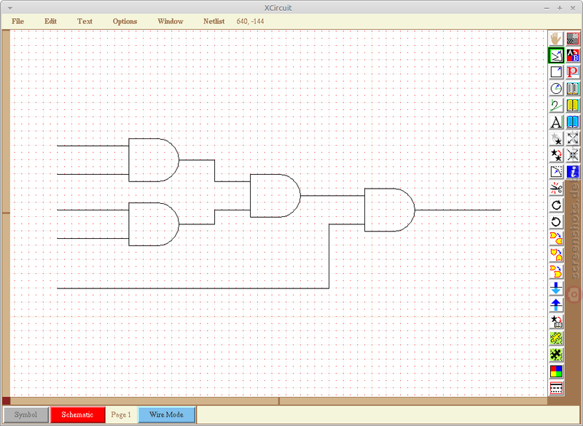Click the rotate counterclockwise icon
Screen dimensions: 583x426
tap(556, 221)
